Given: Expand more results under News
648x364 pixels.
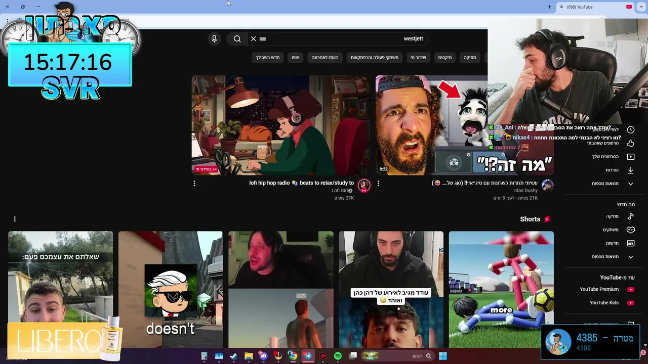Looking at the screenshot, I should (x=613, y=257).
